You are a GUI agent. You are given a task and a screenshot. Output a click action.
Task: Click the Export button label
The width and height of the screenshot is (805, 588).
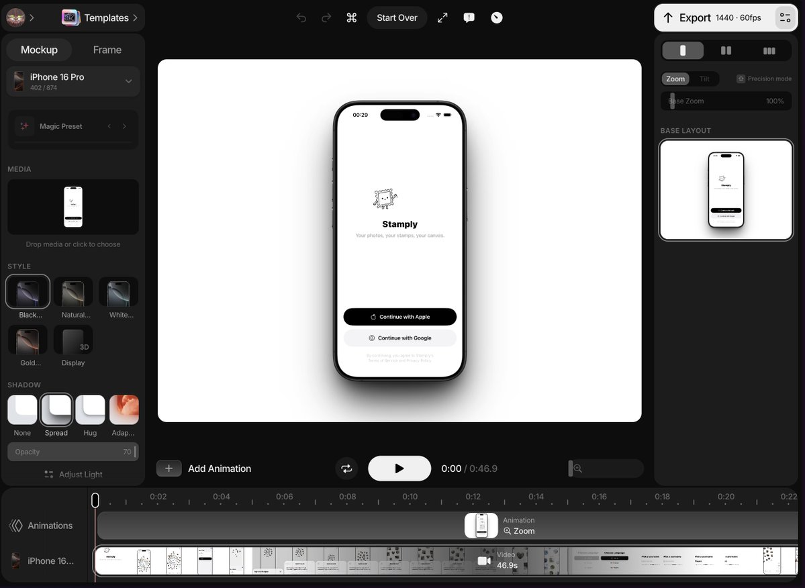click(695, 18)
